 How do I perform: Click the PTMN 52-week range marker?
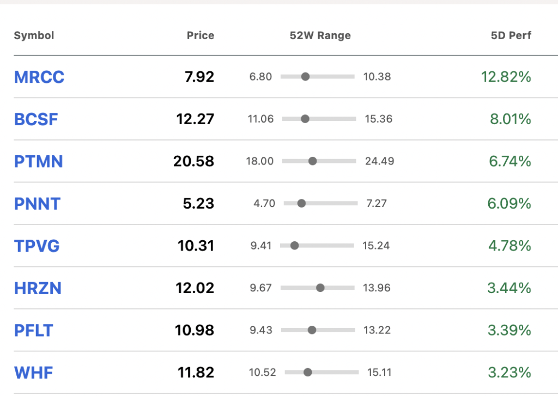point(312,161)
